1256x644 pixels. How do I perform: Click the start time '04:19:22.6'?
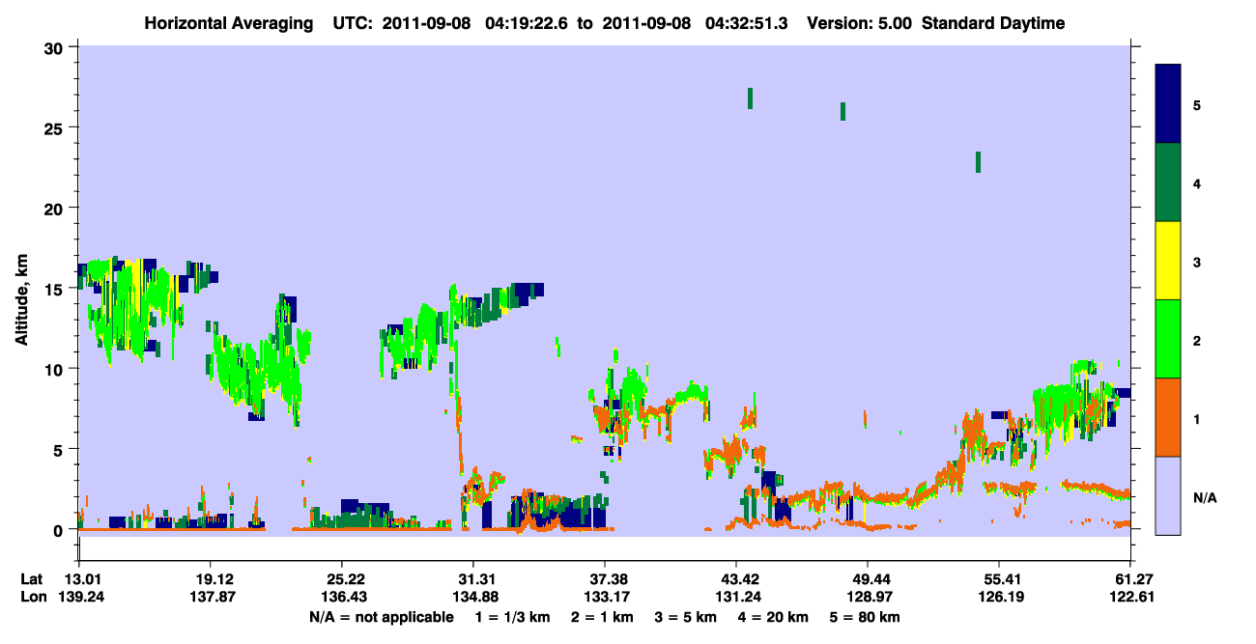click(x=527, y=23)
